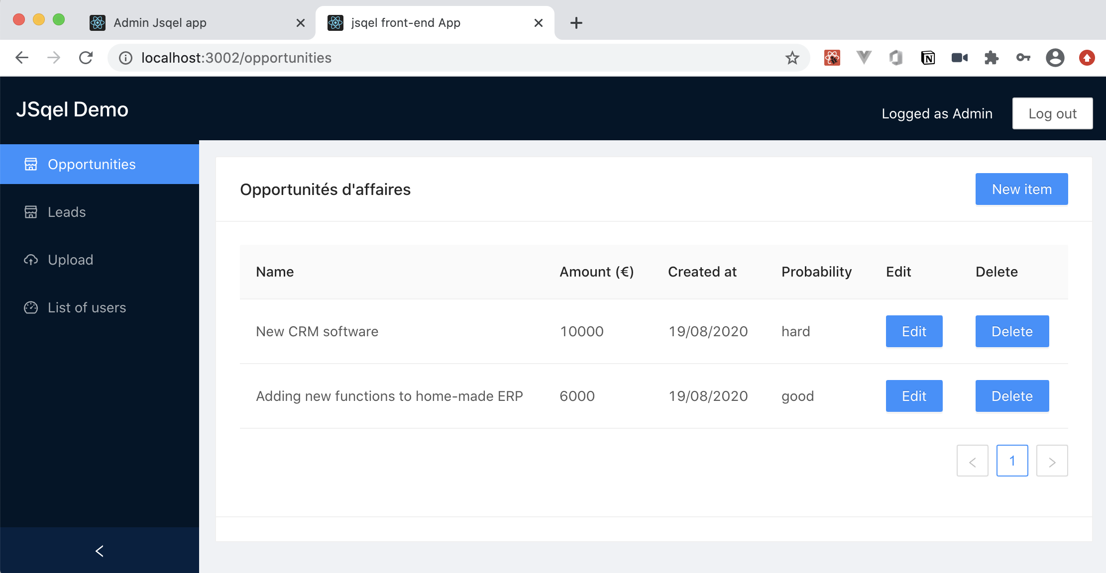Reload the page with refresh icon
1106x573 pixels.
pyautogui.click(x=86, y=58)
